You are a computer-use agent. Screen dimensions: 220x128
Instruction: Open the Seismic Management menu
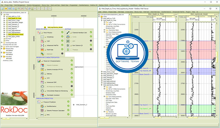34,5
